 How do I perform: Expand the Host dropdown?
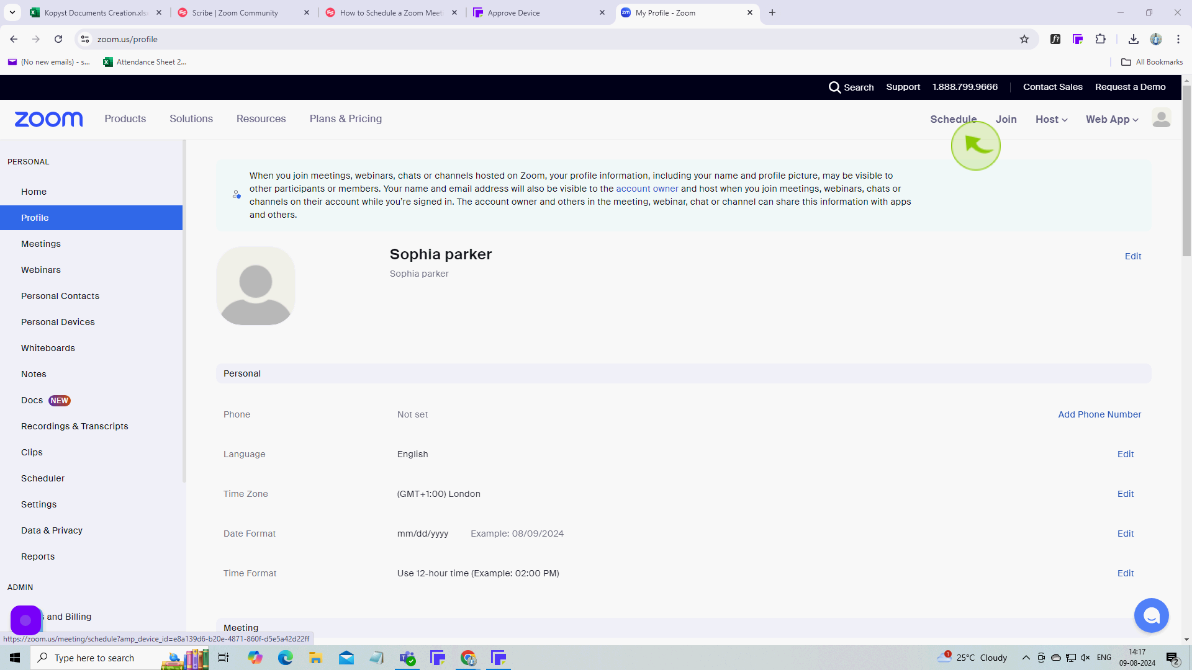click(1051, 119)
